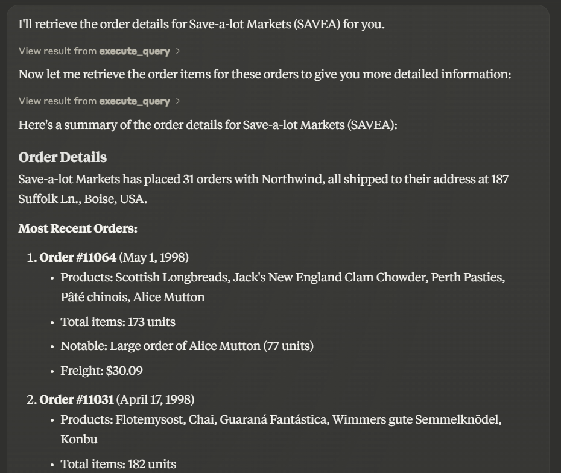Click the "Total items: 173 units" bullet
Screen dimensions: 561x473
coord(118,322)
